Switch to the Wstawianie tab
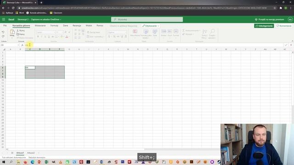The height and width of the screenshot is (165, 294). pyautogui.click(x=40, y=26)
